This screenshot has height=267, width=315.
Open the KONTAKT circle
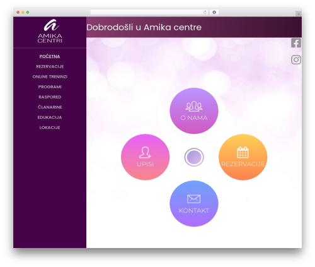(x=194, y=203)
